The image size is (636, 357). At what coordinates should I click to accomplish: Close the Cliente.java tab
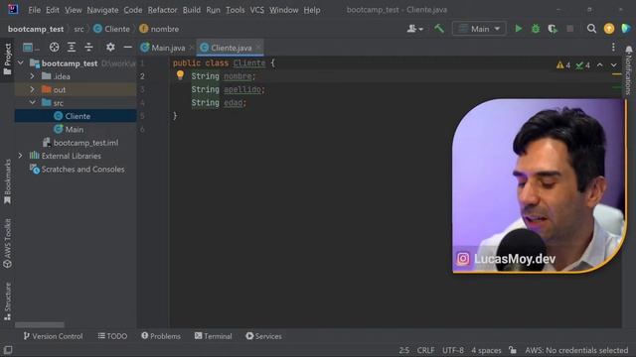pyautogui.click(x=258, y=48)
